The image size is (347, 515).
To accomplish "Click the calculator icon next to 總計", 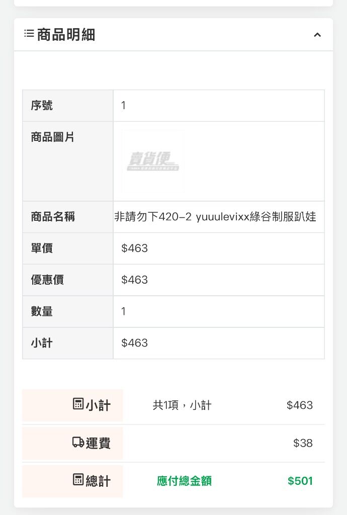I will (78, 479).
